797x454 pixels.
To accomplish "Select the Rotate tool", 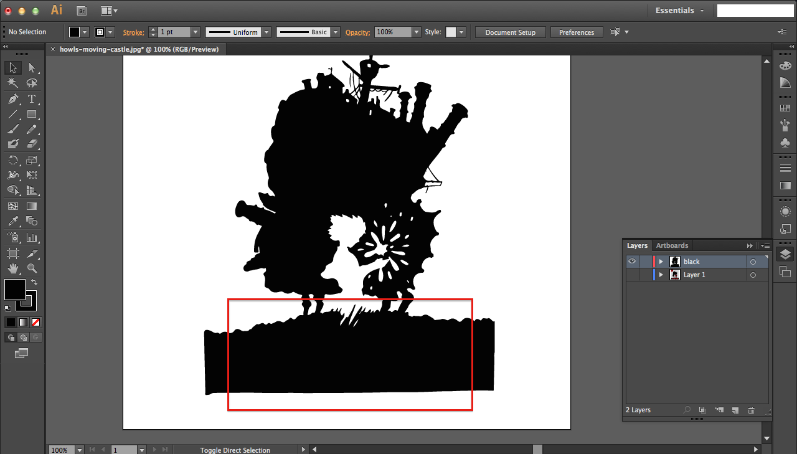I will [13, 160].
